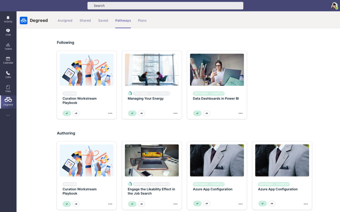
Task: Click the Managing Your Energy progress ring
Action: pyautogui.click(x=130, y=93)
